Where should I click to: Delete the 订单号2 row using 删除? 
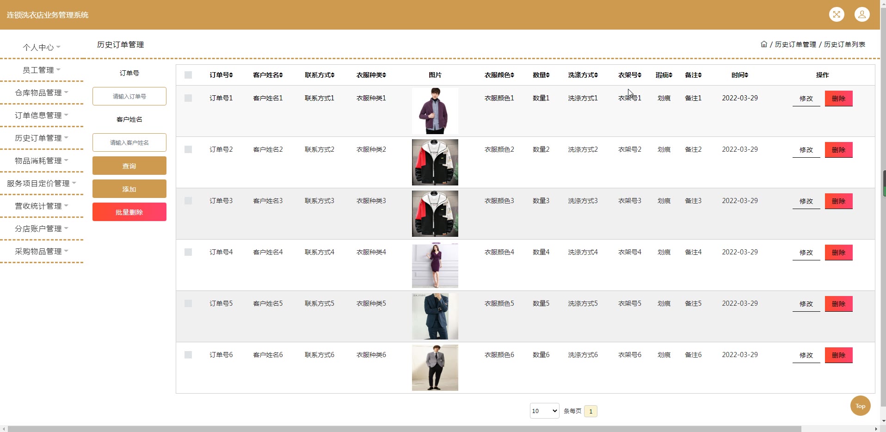838,150
